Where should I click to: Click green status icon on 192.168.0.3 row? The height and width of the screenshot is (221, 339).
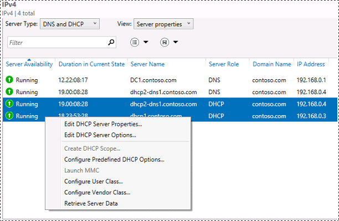9,116
